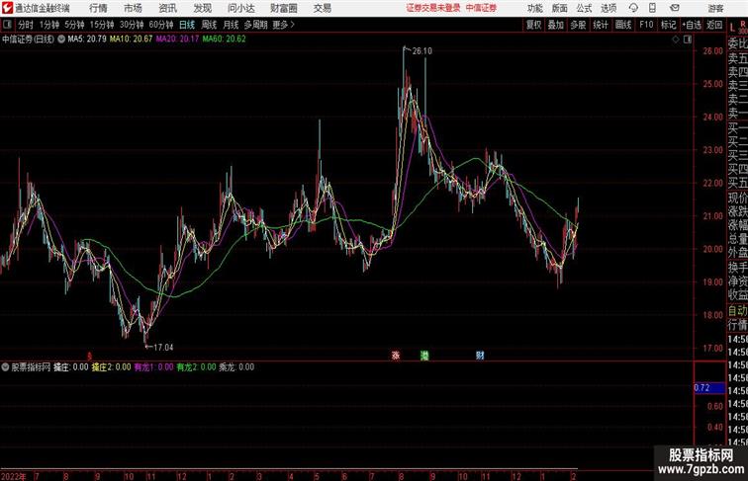Click the red 涨 event marker
The image size is (748, 481).
click(x=396, y=356)
